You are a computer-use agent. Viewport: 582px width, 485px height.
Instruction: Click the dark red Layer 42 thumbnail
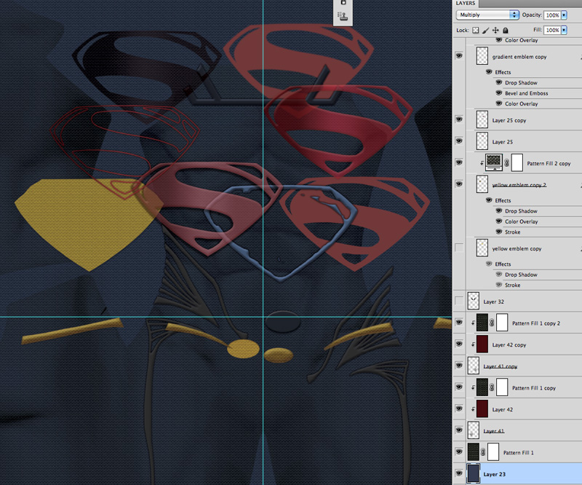(x=482, y=409)
